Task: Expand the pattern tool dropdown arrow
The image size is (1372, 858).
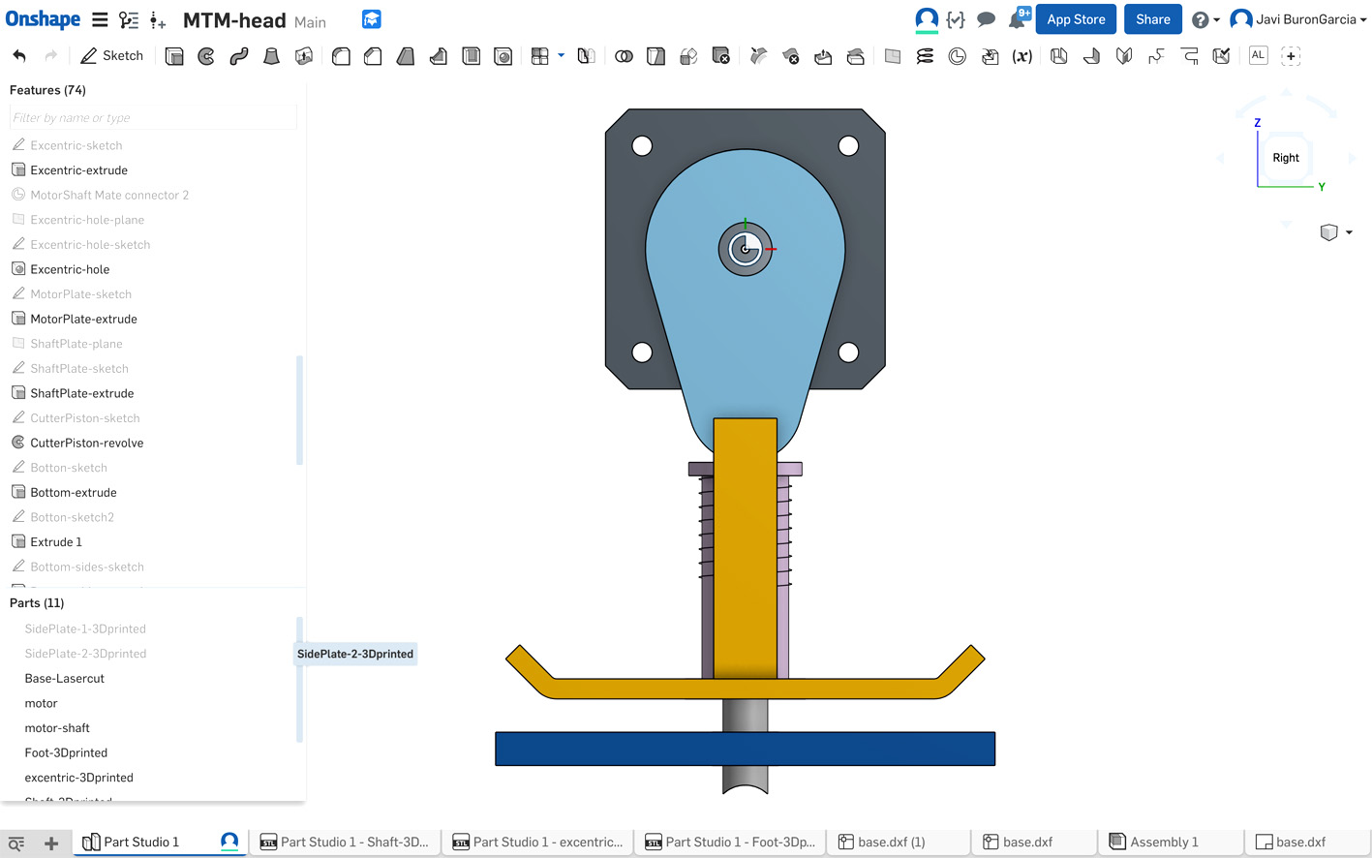Action: tap(562, 56)
